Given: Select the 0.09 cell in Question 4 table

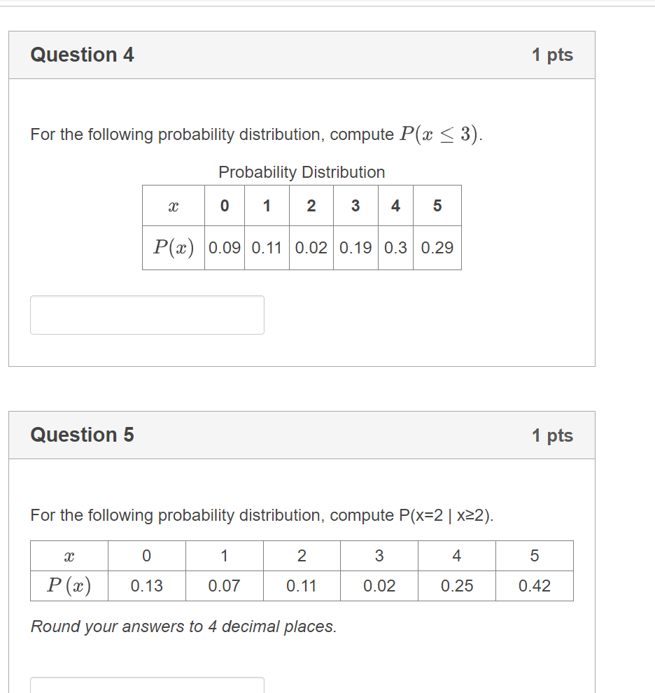Looking at the screenshot, I should [225, 248].
